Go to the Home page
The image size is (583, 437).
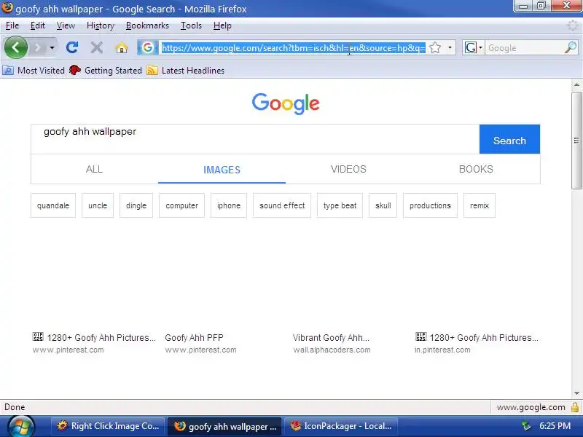click(122, 48)
